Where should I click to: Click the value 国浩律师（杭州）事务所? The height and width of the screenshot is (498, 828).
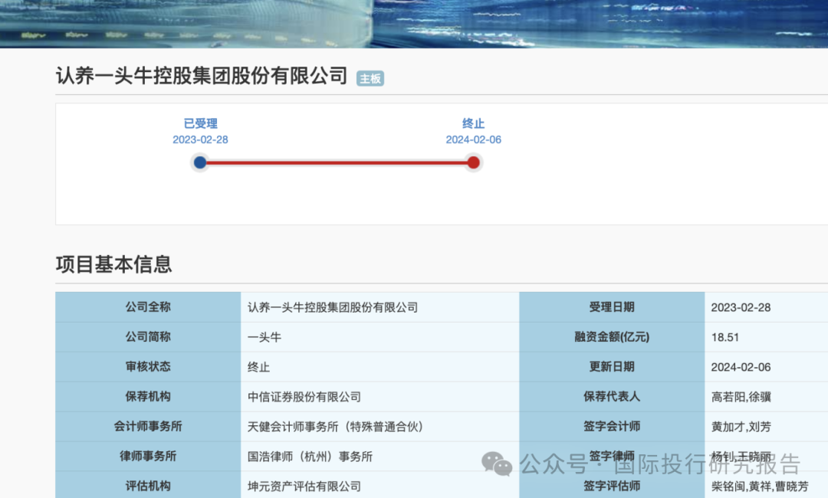tap(310, 457)
